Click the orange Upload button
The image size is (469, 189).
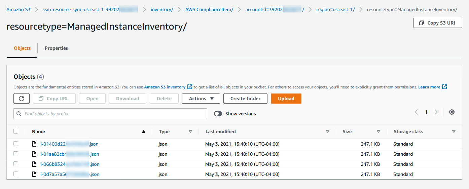point(286,99)
